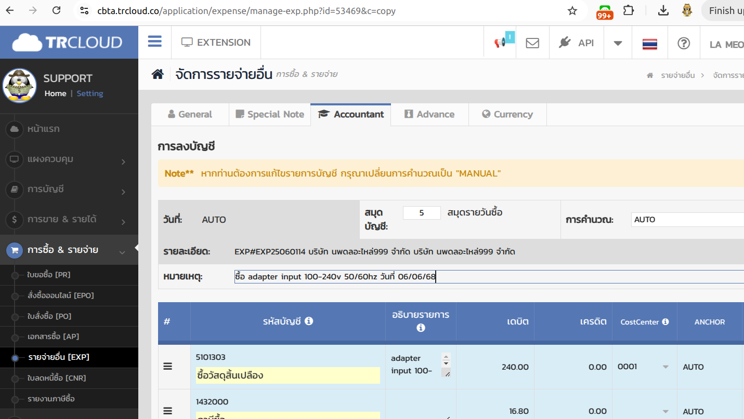
Task: Switch to the General tab
Action: click(190, 114)
